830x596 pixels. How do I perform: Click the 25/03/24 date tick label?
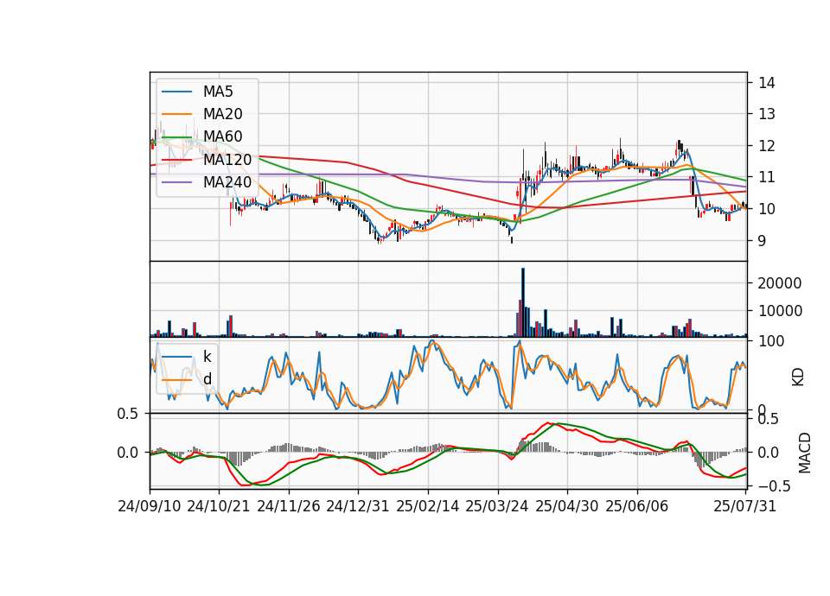[497, 506]
